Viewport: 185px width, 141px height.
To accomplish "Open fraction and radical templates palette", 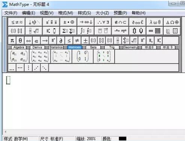I will (34, 31).
